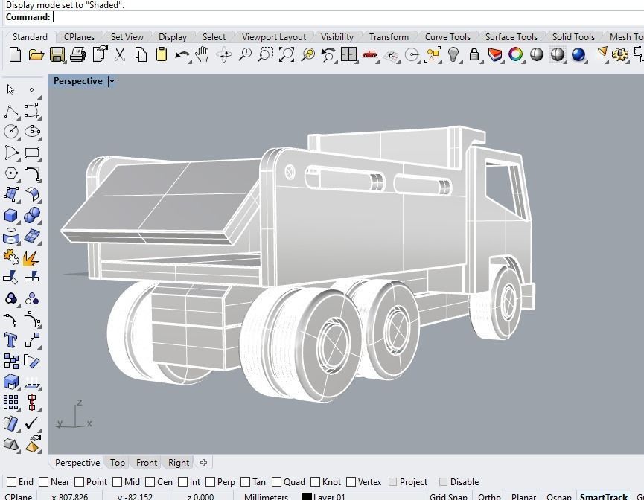Check the Disable osnap checkbox
Screen dimensions: 644x500
point(443,481)
